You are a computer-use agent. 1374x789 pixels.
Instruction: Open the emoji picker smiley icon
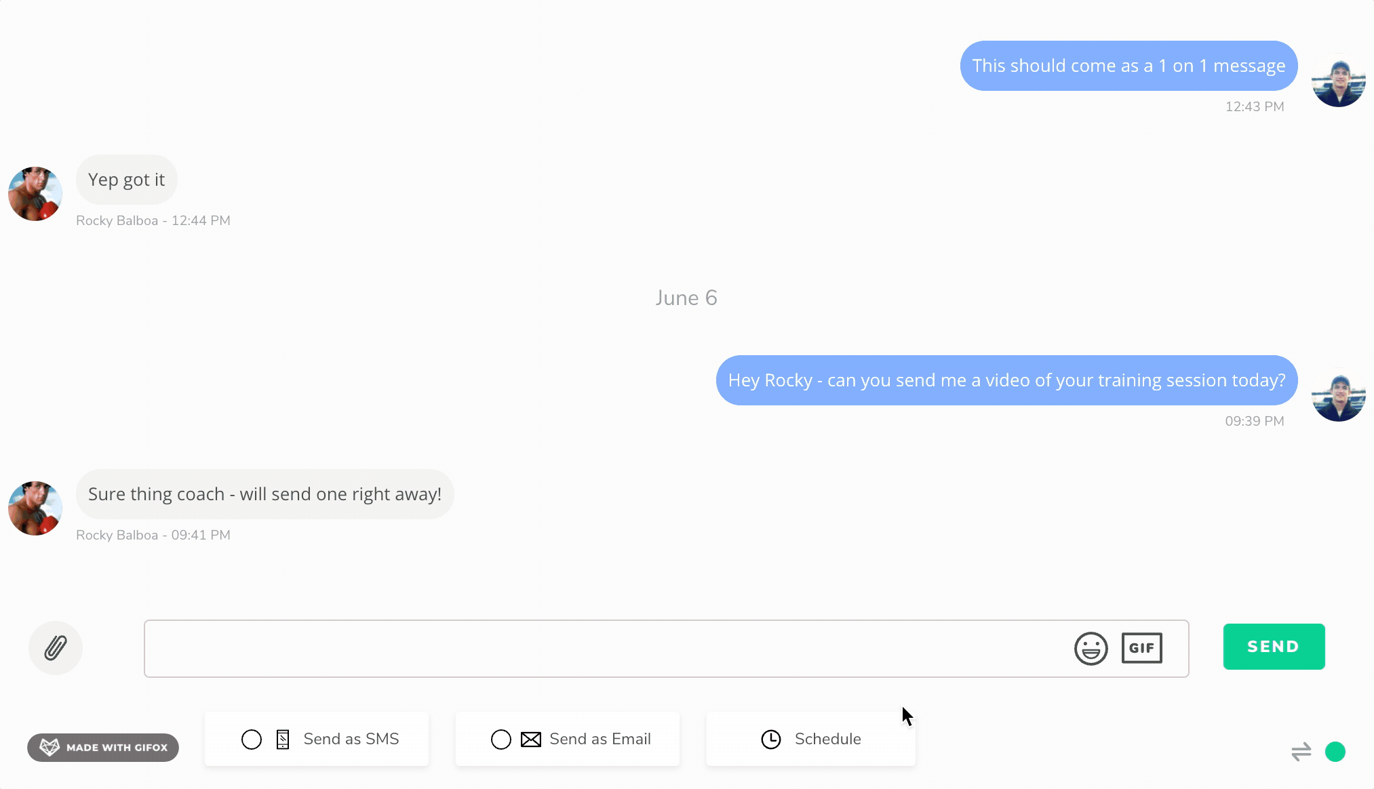pyautogui.click(x=1091, y=649)
